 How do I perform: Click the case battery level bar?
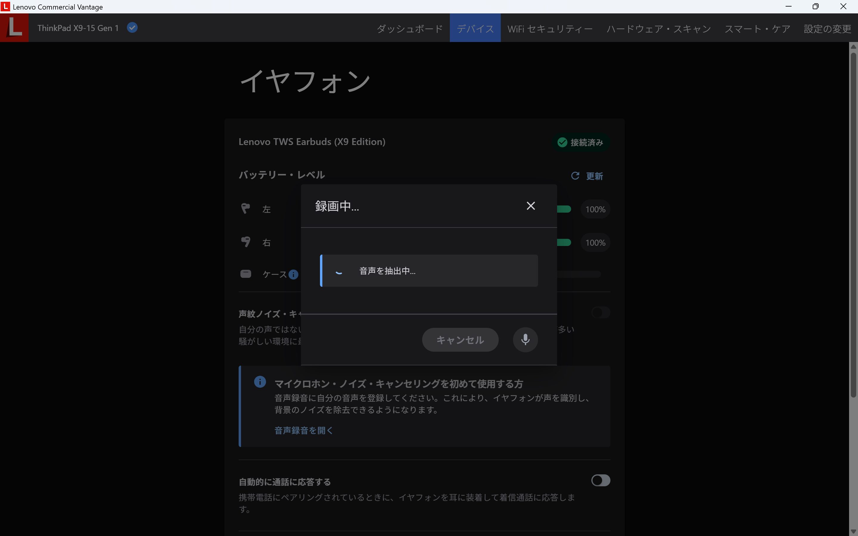coord(579,274)
